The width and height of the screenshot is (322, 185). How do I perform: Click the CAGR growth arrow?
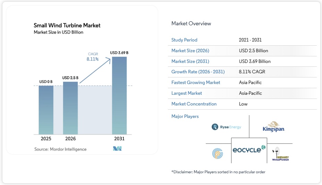coord(95,71)
